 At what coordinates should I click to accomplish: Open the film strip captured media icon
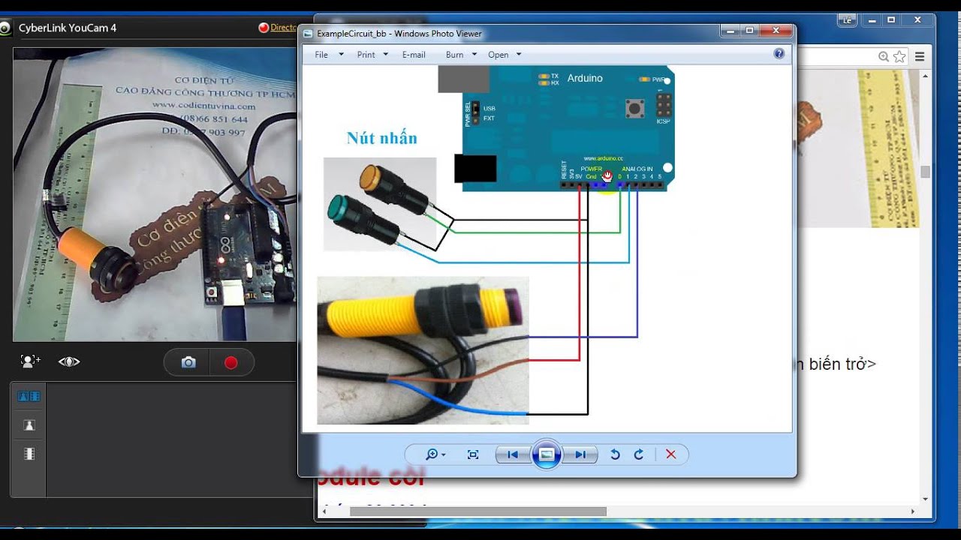(29, 454)
